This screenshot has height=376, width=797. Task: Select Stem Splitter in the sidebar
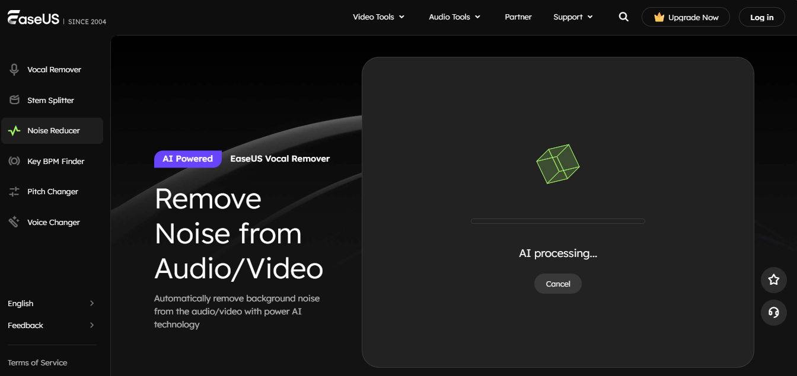52,100
